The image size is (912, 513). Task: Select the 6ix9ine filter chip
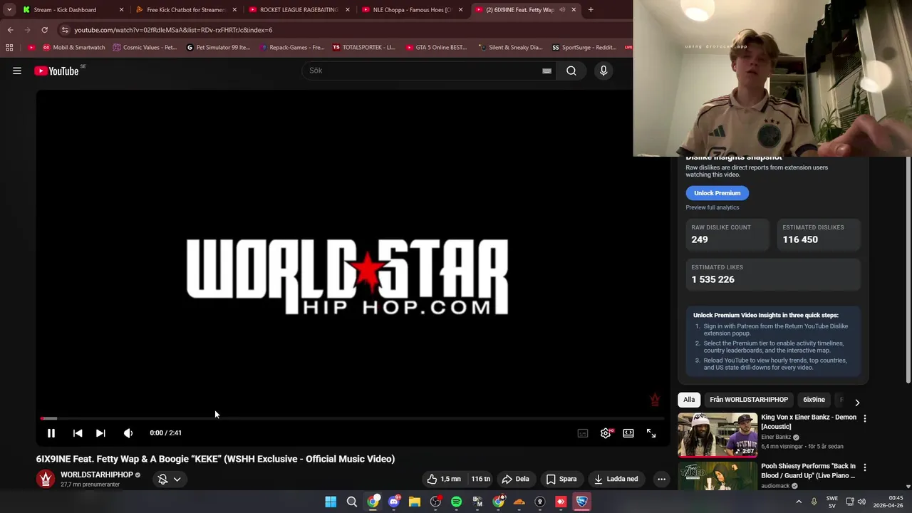[x=814, y=400]
